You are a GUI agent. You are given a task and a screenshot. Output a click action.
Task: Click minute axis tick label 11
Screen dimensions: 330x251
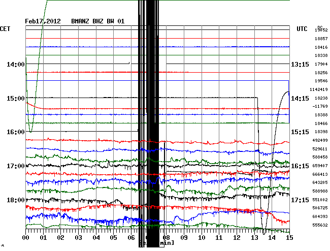tap(219, 238)
